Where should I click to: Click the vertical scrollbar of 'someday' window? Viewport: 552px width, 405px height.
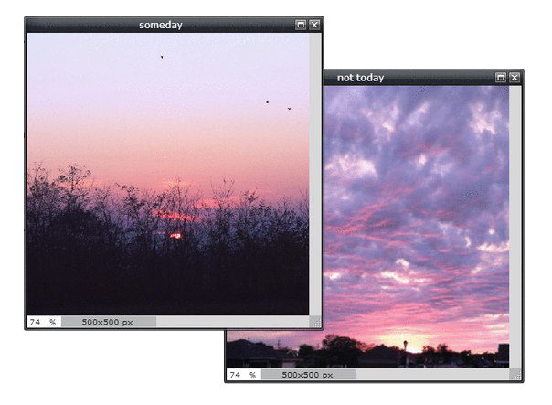(315, 175)
